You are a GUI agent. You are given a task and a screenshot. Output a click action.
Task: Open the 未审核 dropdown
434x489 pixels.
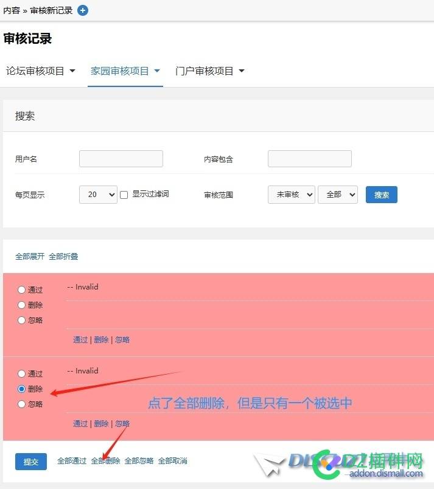(x=292, y=195)
